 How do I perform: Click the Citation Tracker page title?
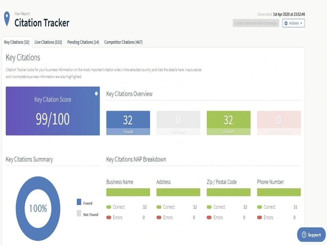tap(42, 23)
